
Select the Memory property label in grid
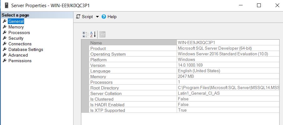tap(98, 76)
